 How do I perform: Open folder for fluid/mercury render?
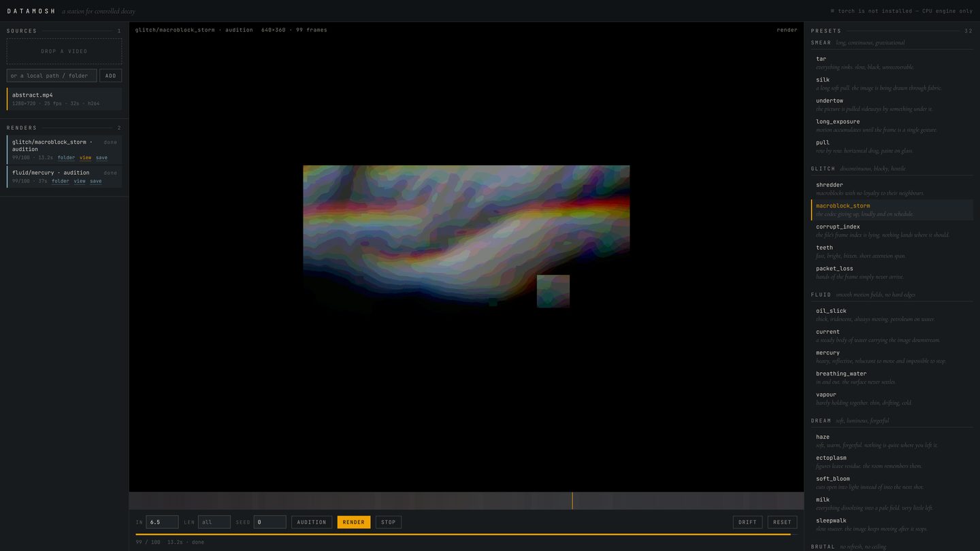coord(61,182)
